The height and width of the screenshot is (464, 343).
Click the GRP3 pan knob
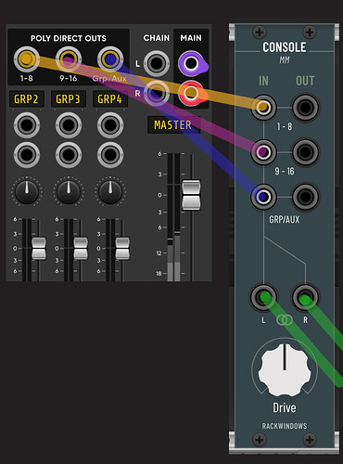tap(69, 192)
